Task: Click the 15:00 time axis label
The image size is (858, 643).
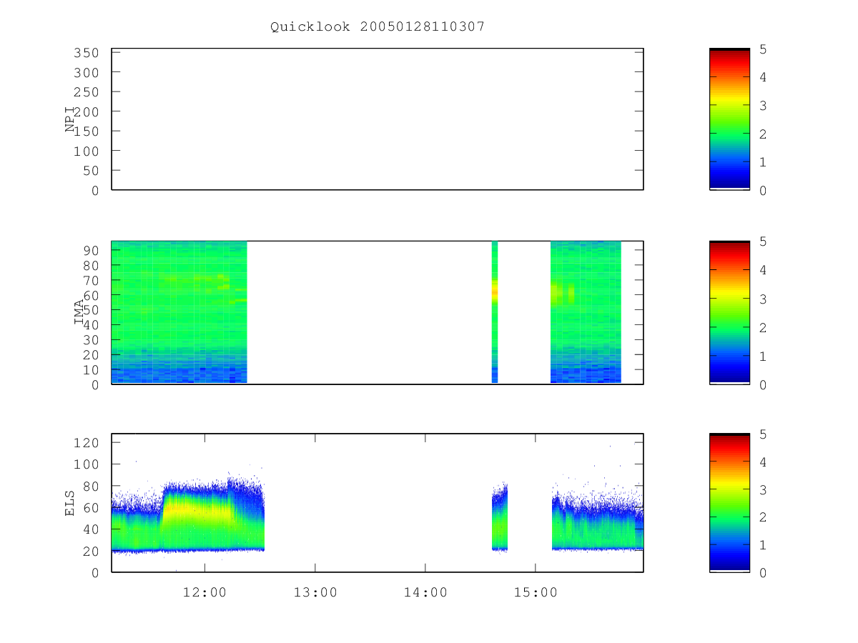Action: pyautogui.click(x=536, y=592)
